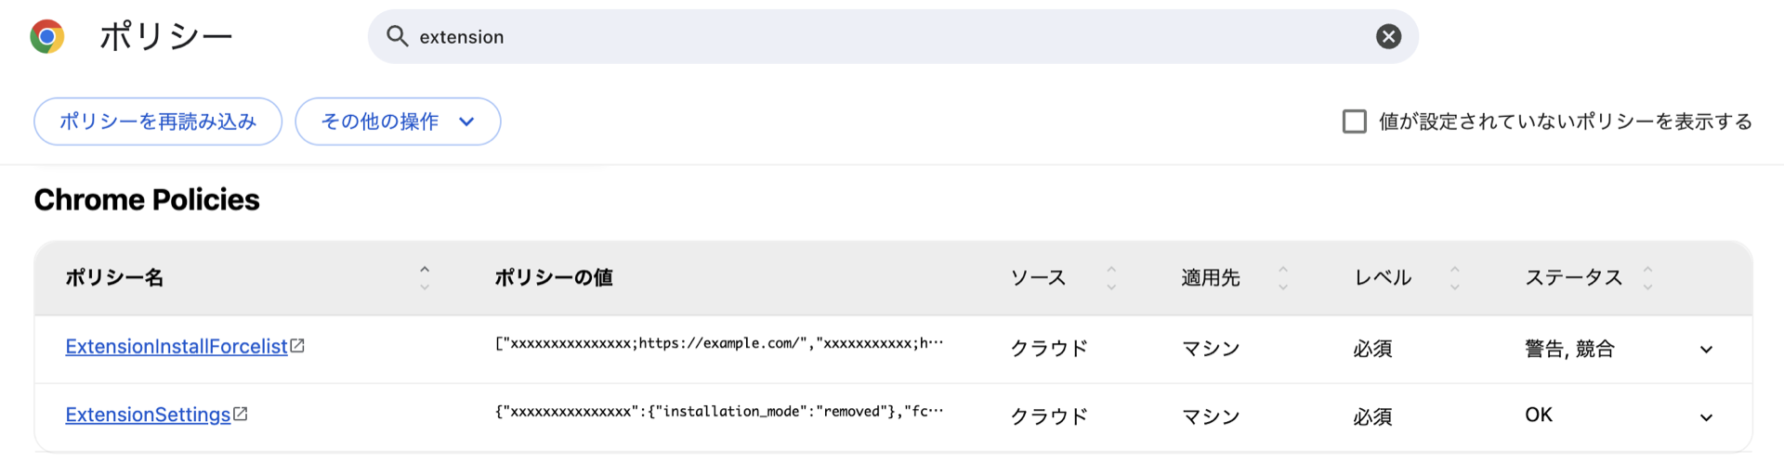Click クラウド in ExtensionInstallForcelist row
Image resolution: width=1784 pixels, height=473 pixels.
(1049, 349)
